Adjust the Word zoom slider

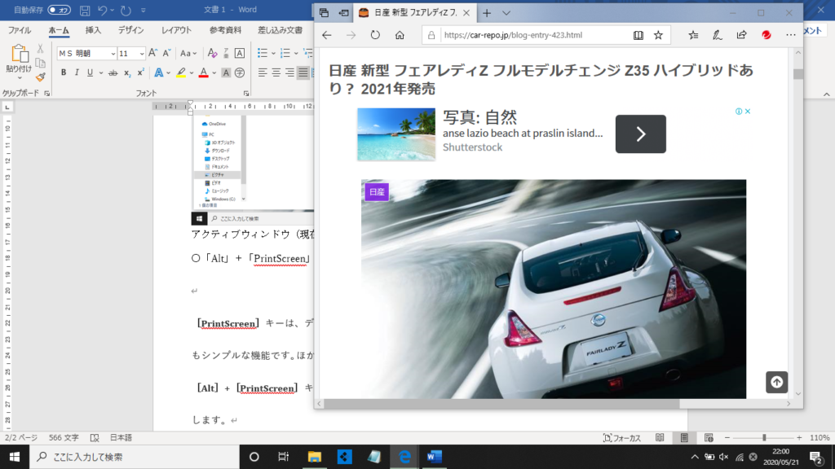[x=763, y=437]
